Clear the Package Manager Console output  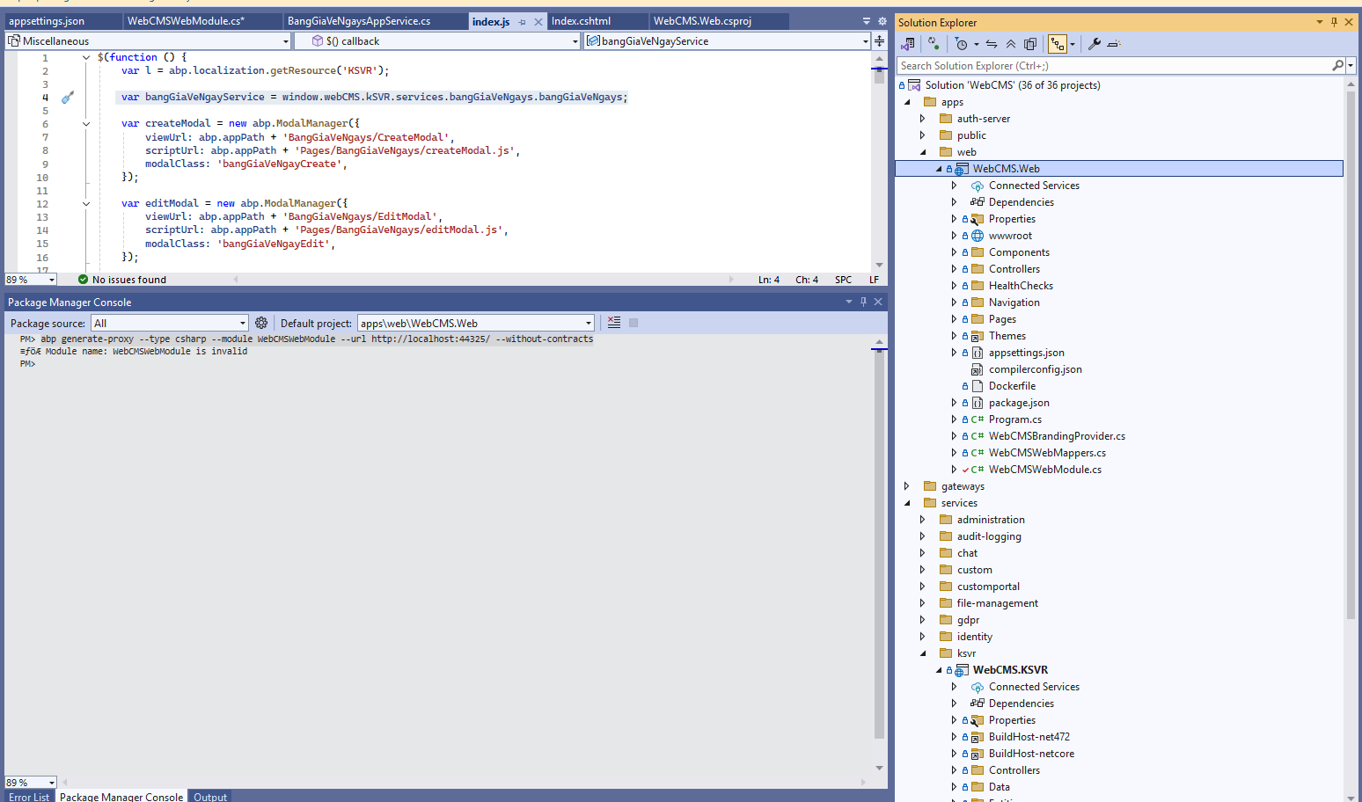coord(614,323)
